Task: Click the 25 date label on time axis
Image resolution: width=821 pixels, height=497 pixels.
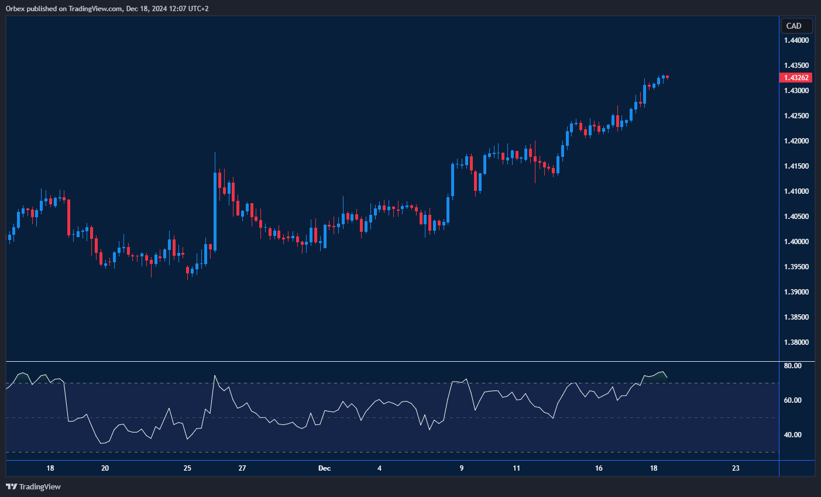Action: pos(187,468)
